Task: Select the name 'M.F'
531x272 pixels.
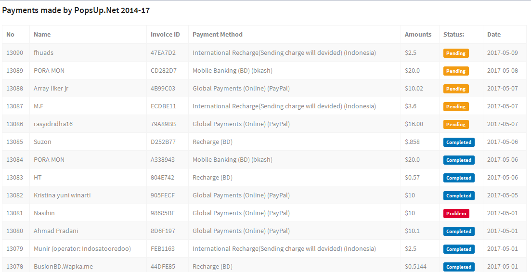Action: pyautogui.click(x=38, y=106)
